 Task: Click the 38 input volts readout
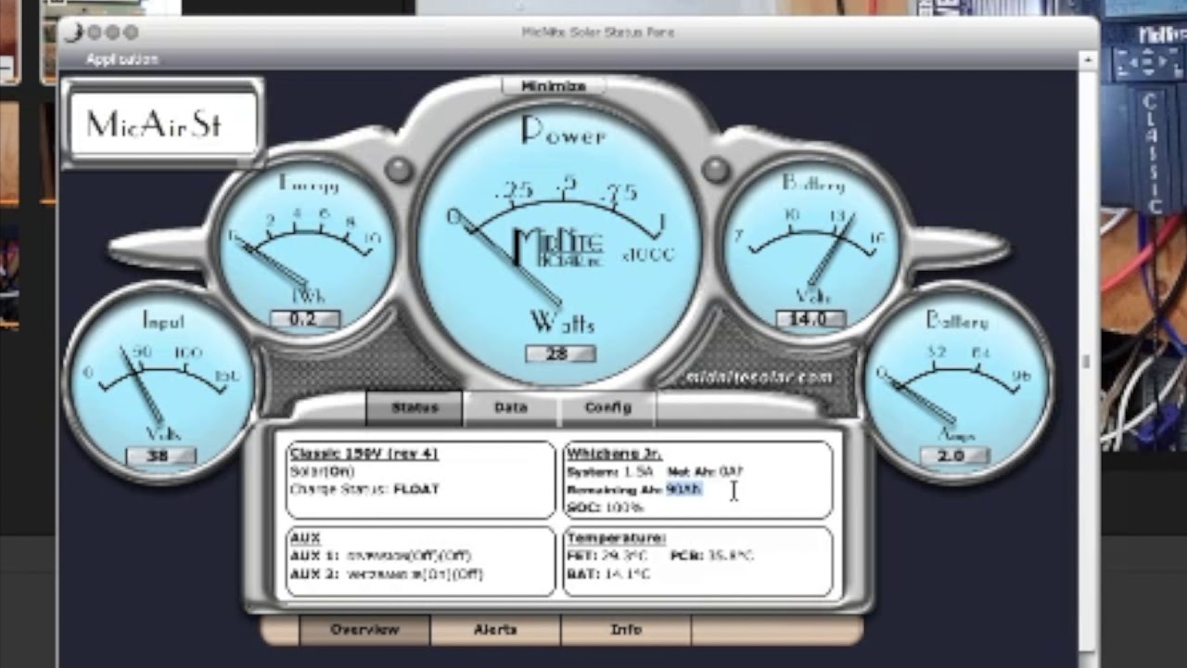(x=160, y=456)
